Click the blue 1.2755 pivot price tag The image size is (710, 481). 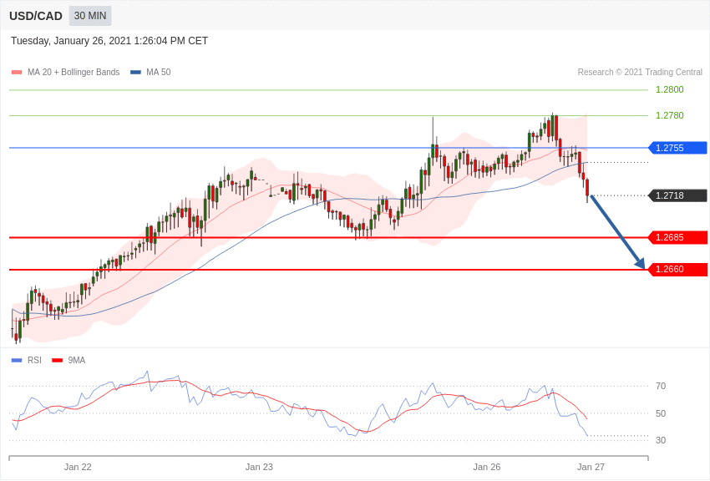click(x=677, y=148)
